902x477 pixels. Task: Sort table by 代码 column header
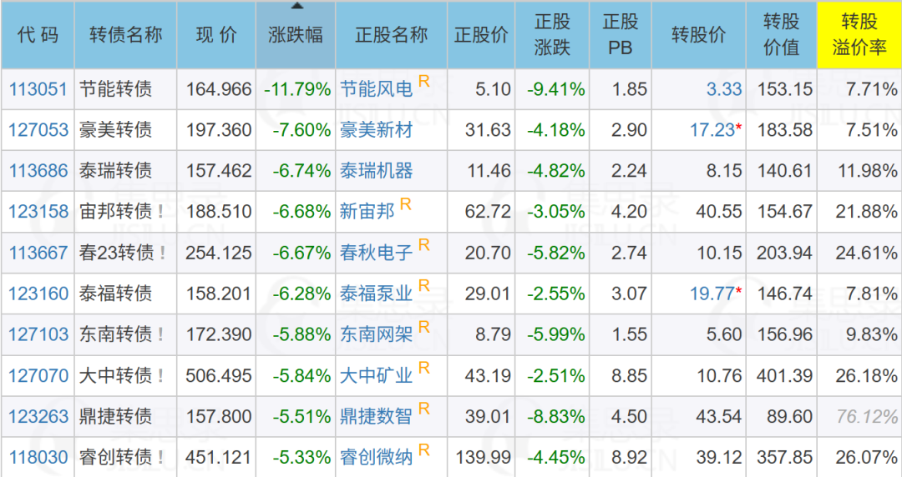pyautogui.click(x=38, y=35)
